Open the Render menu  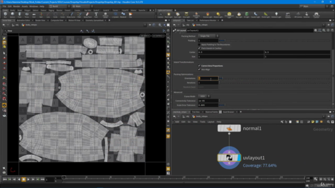click(16, 6)
